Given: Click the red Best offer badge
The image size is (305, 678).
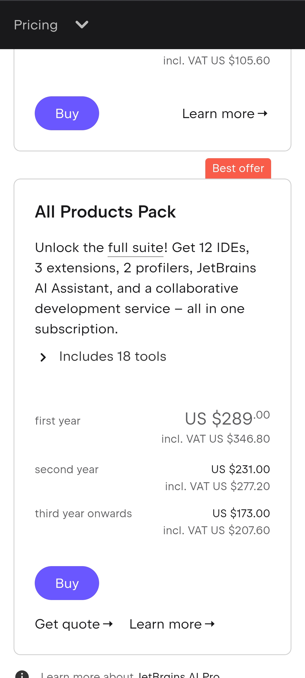Looking at the screenshot, I should coord(238,168).
